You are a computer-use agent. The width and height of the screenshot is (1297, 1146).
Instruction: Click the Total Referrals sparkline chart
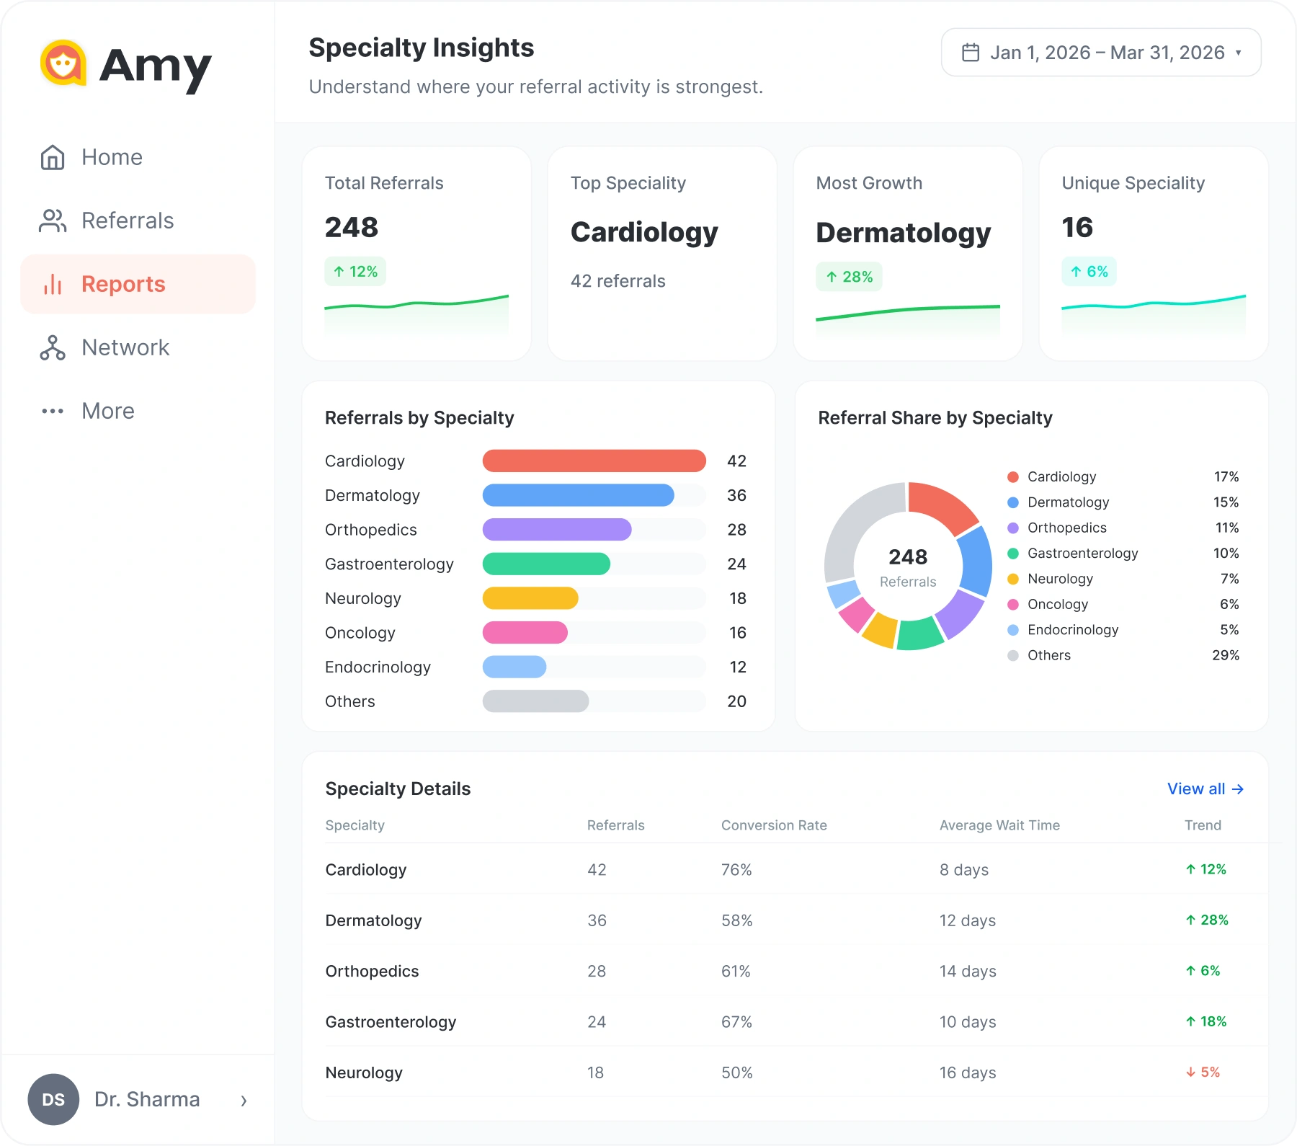[416, 314]
